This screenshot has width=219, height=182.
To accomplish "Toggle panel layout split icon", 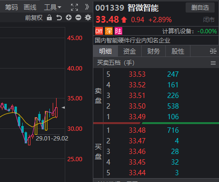I will [213, 51].
